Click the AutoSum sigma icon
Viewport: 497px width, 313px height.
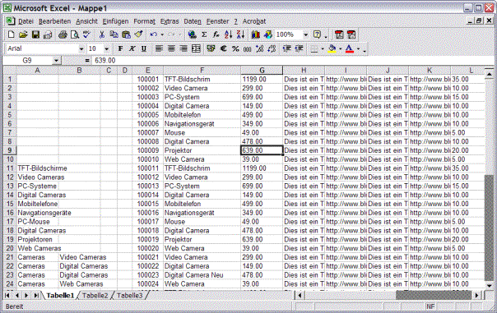pyautogui.click(x=204, y=35)
